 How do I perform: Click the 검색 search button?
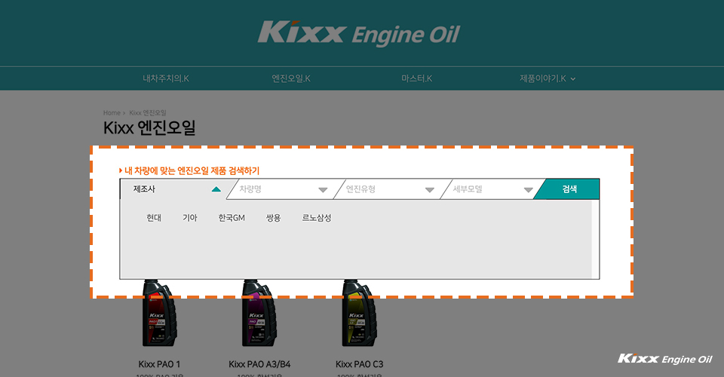(x=569, y=189)
